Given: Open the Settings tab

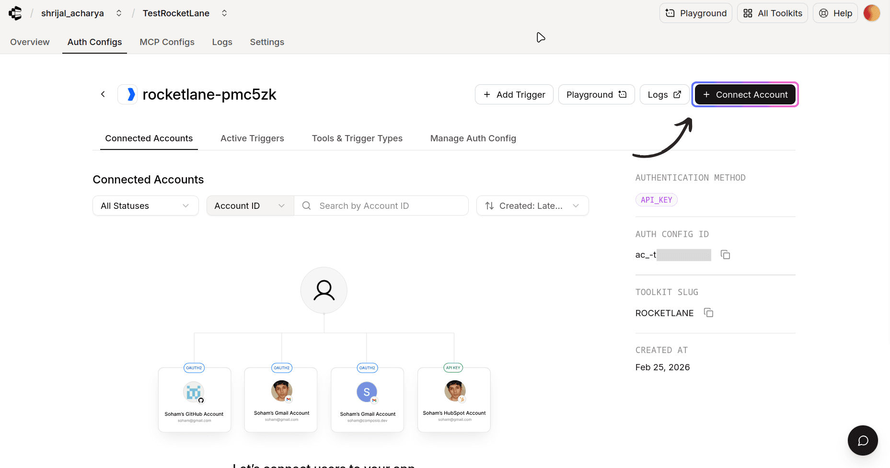Looking at the screenshot, I should coord(267,42).
